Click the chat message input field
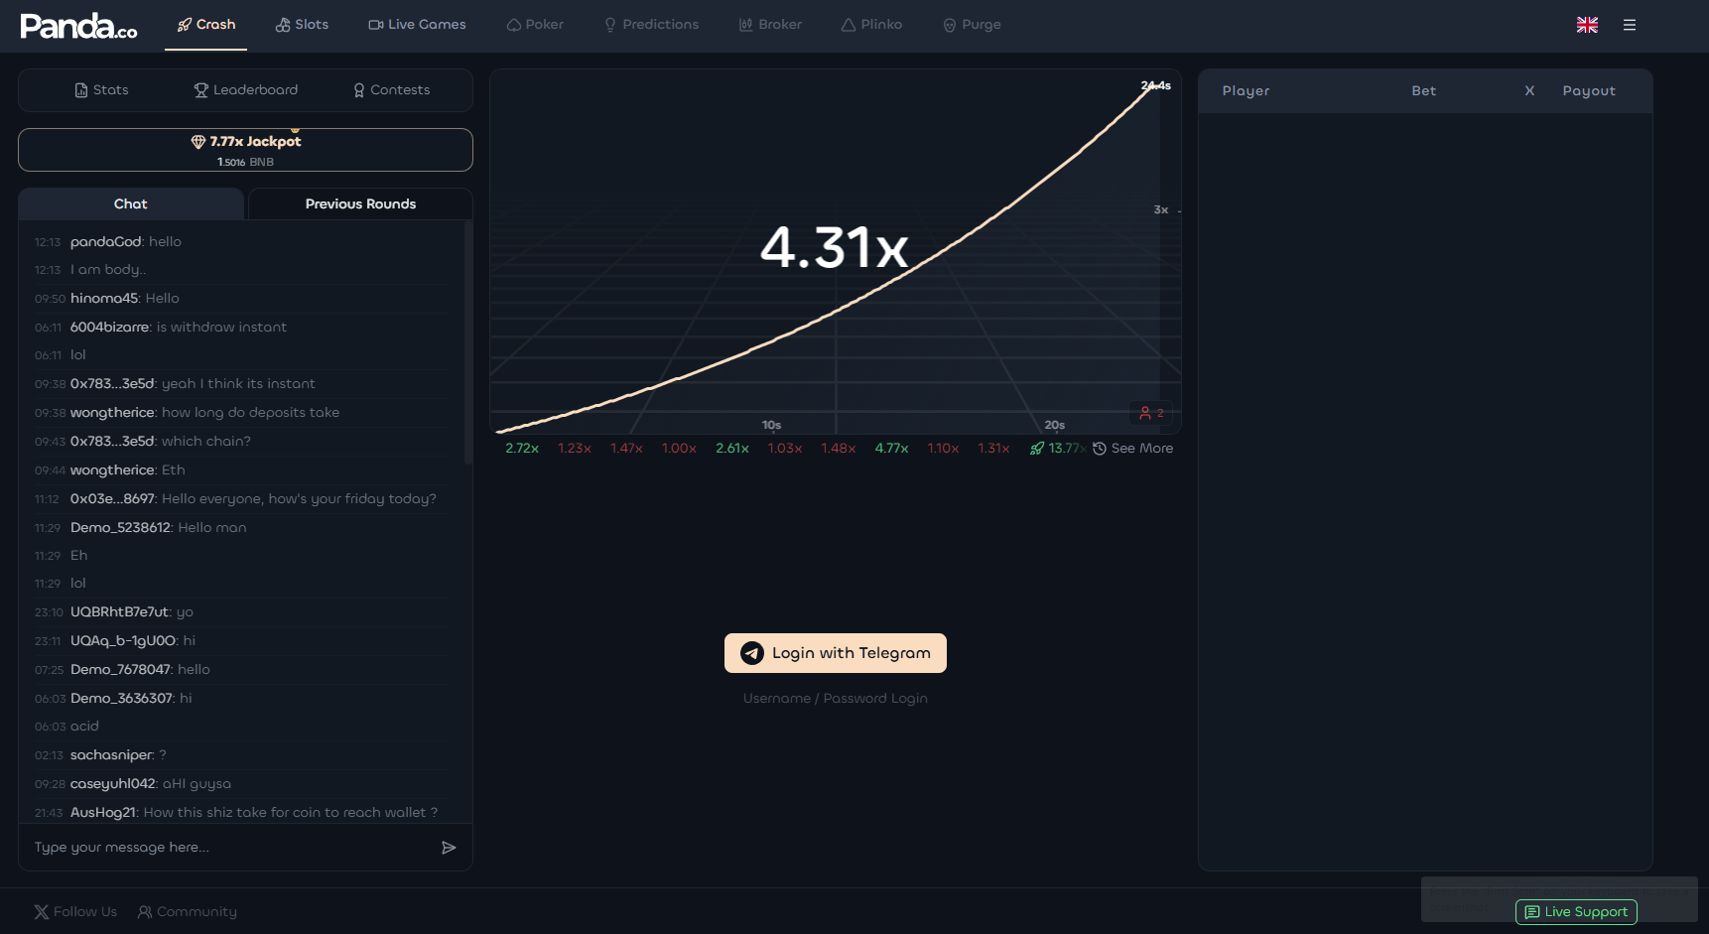This screenshot has height=934, width=1709. coord(228,848)
